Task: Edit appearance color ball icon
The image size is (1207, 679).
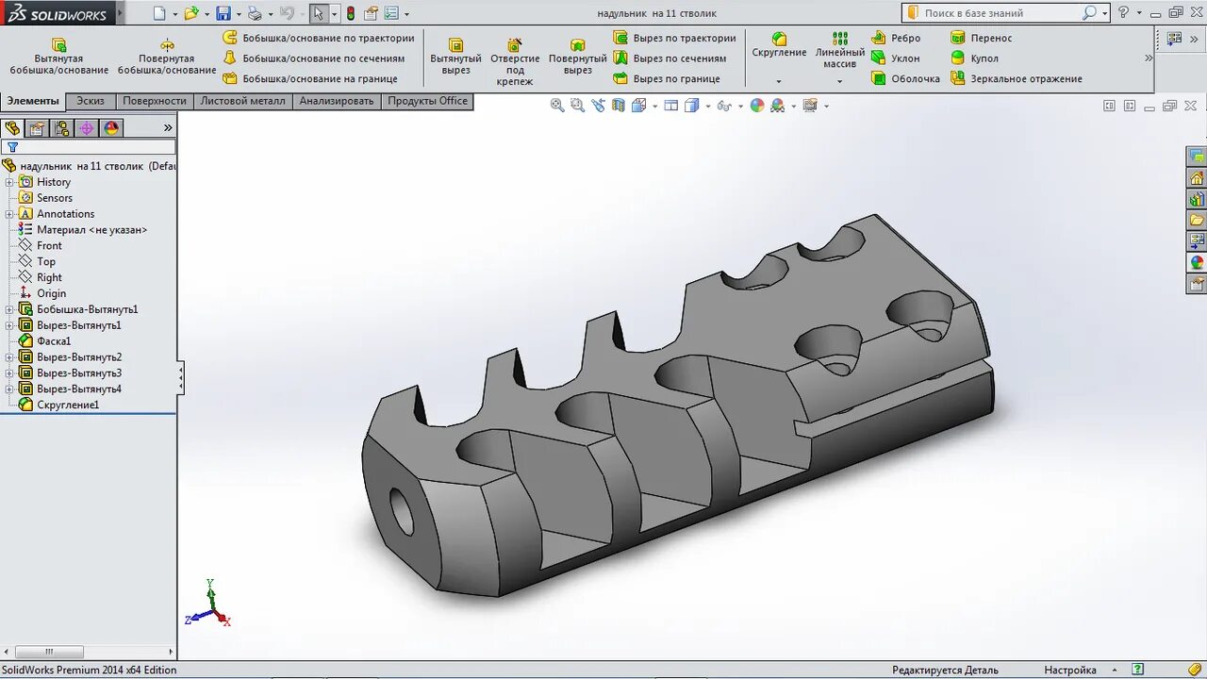Action: [757, 106]
